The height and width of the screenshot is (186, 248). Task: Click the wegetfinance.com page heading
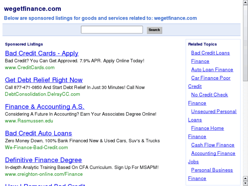33,9
